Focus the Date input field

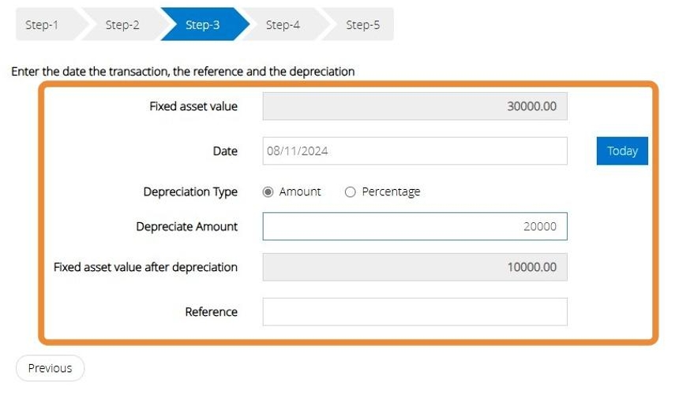(x=415, y=151)
